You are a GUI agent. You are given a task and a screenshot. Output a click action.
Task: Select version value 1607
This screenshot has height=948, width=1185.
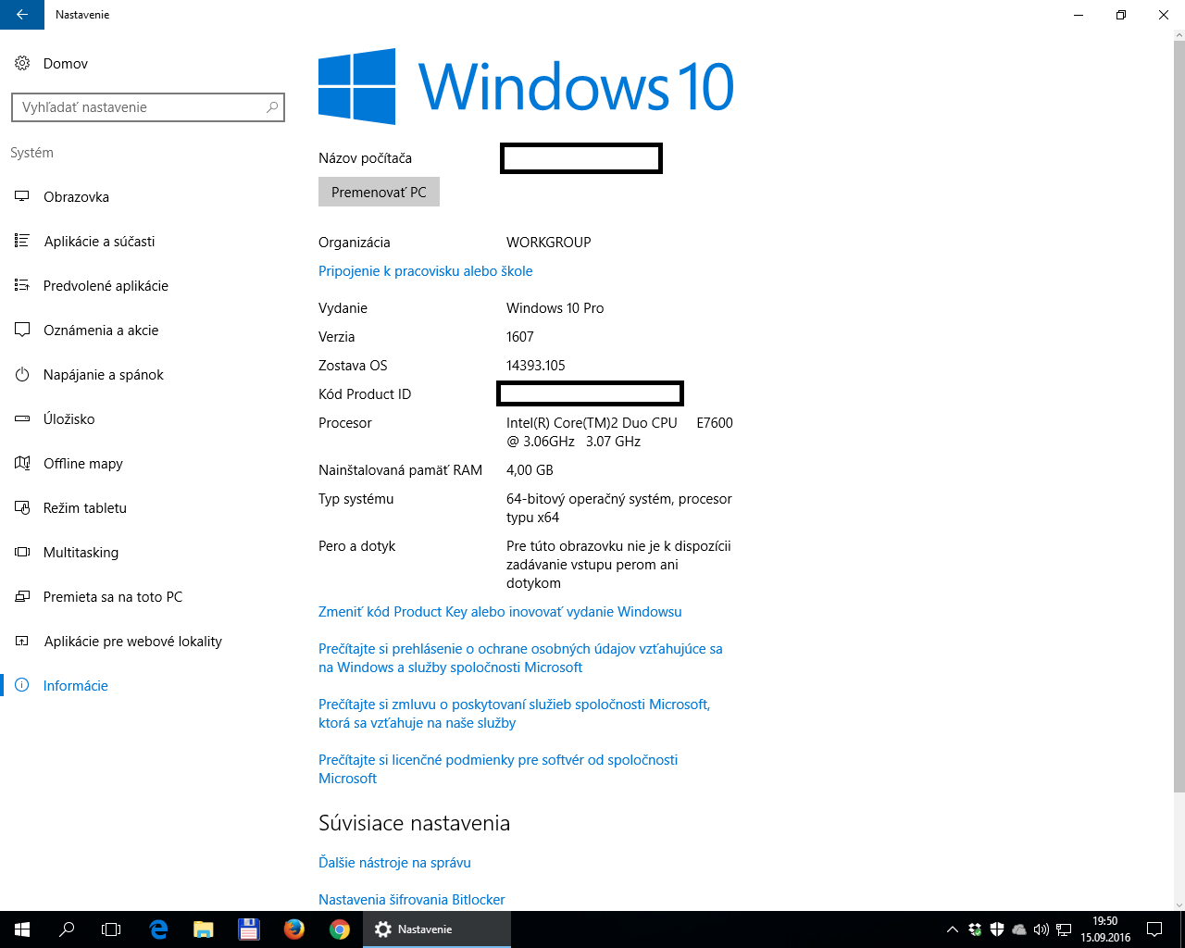coord(519,337)
